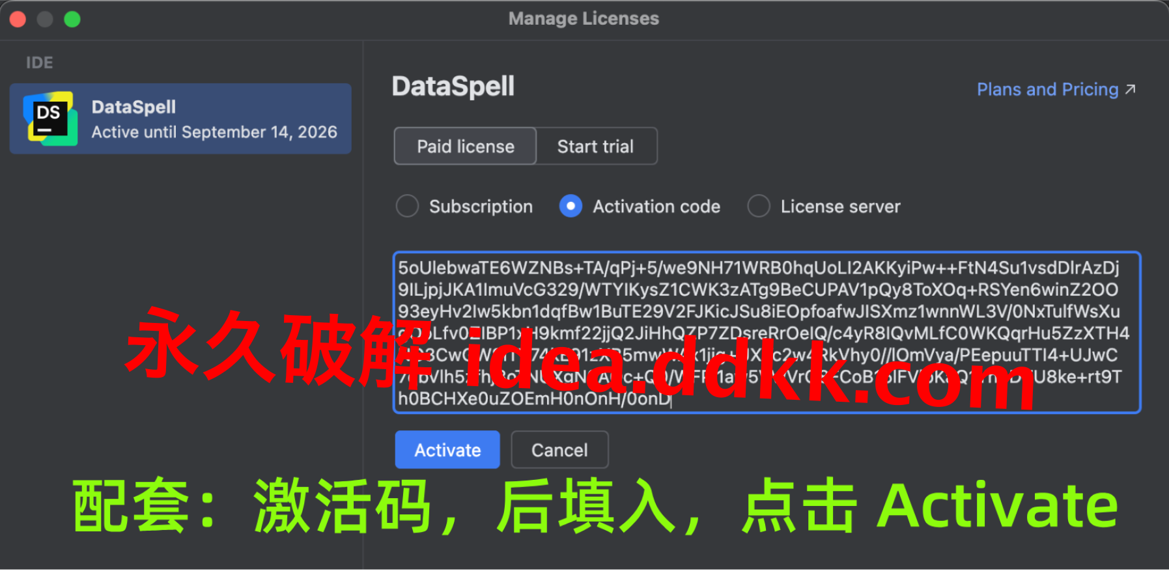Click the Manage Licenses title bar text

click(584, 18)
